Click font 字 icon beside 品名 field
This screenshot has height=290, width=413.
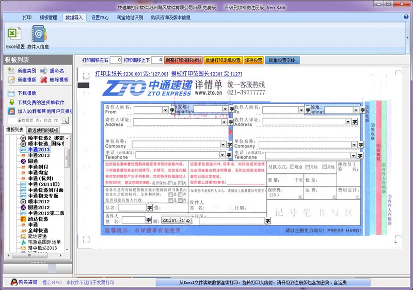[150, 207]
